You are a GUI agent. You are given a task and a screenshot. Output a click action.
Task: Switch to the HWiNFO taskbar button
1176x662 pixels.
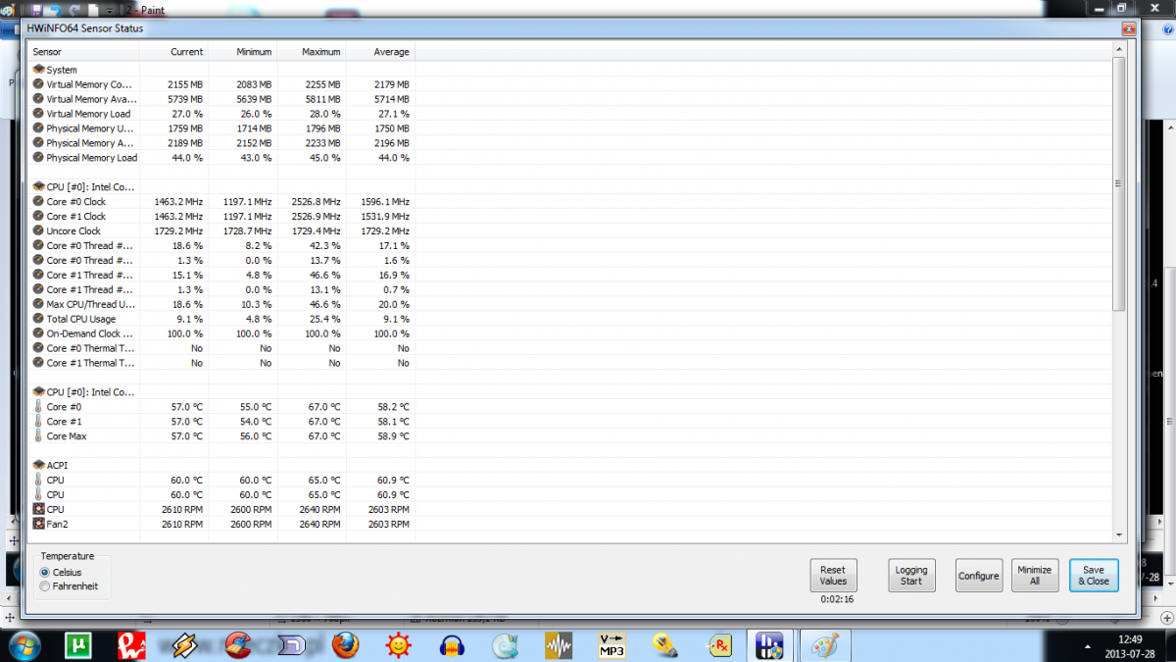pos(771,645)
